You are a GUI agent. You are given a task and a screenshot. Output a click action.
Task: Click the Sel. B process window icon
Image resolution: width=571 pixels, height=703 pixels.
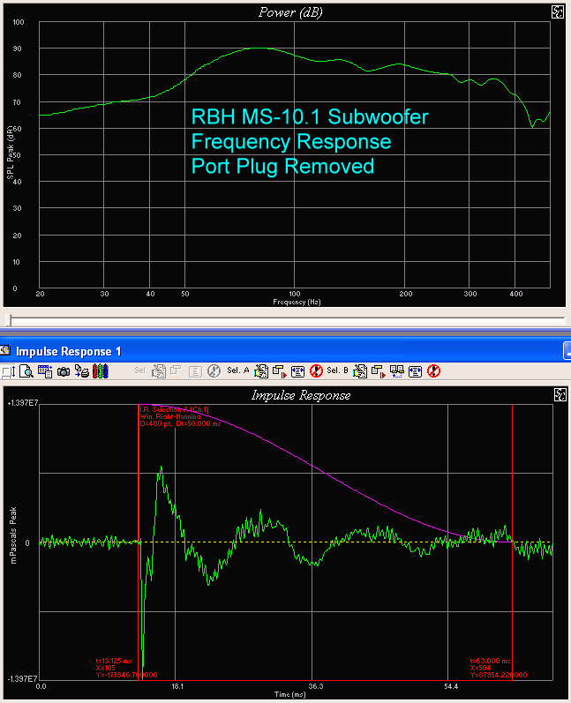point(378,371)
